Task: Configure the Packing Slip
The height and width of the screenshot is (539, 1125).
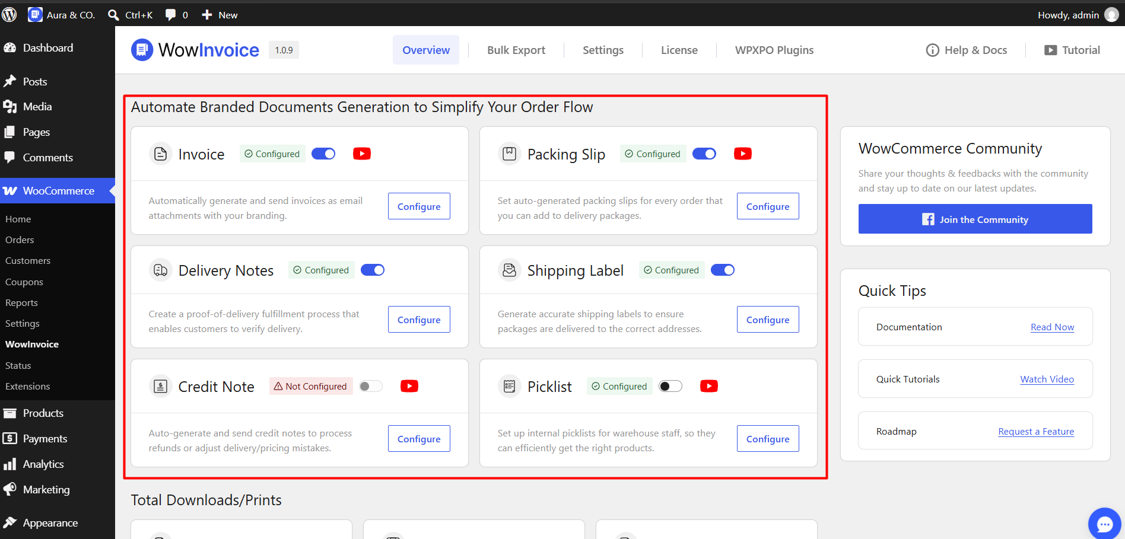Action: point(768,206)
